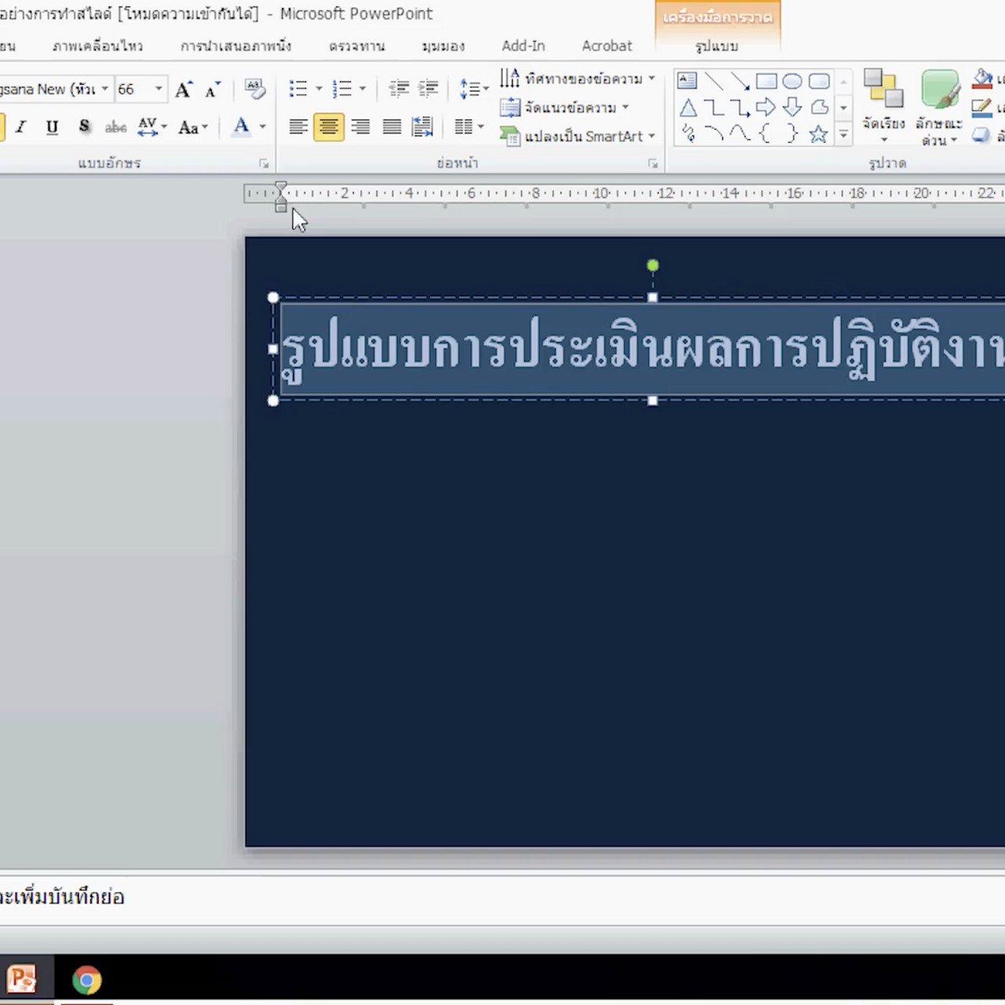Viewport: 1005px width, 1005px height.
Task: Expand the full shapes gallery
Action: [844, 134]
